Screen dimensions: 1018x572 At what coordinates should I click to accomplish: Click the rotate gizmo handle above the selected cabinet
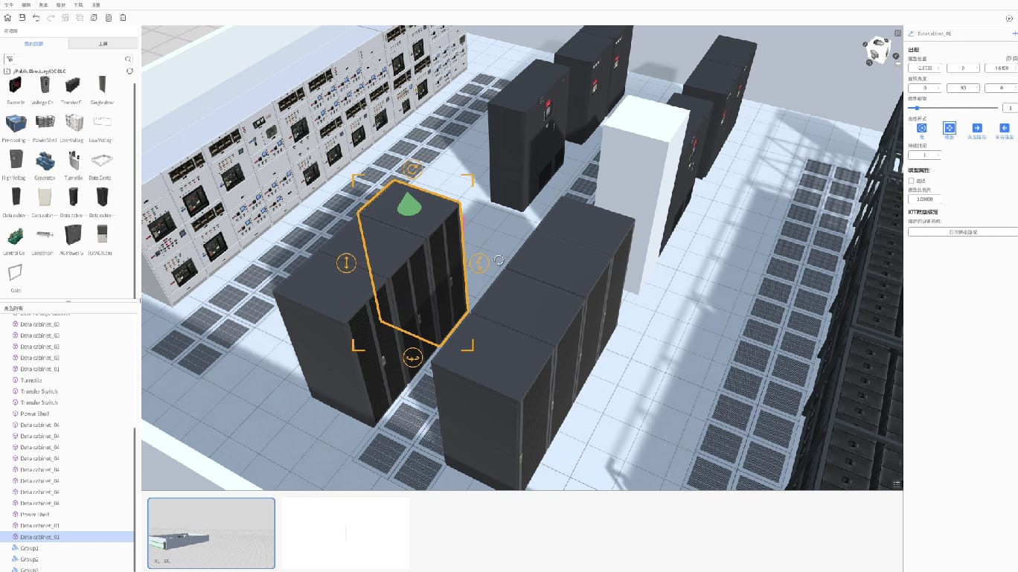(412, 169)
